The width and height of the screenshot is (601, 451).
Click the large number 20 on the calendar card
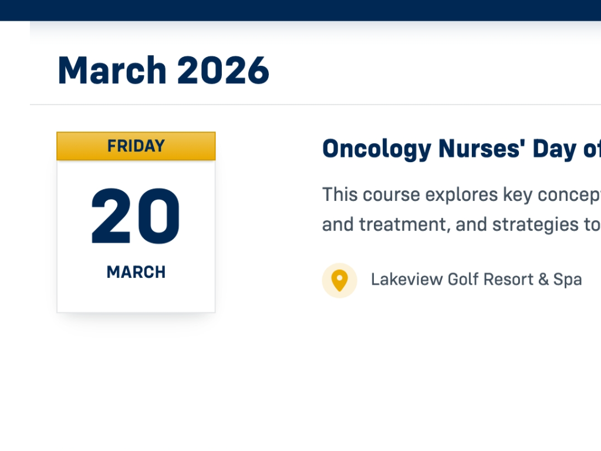coord(136,217)
